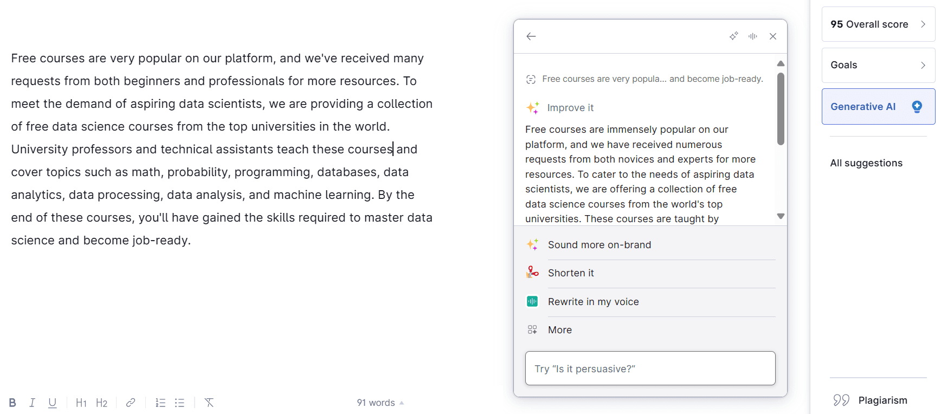Create a numbered list
Viewport: 941px width, 414px height.
pos(160,403)
